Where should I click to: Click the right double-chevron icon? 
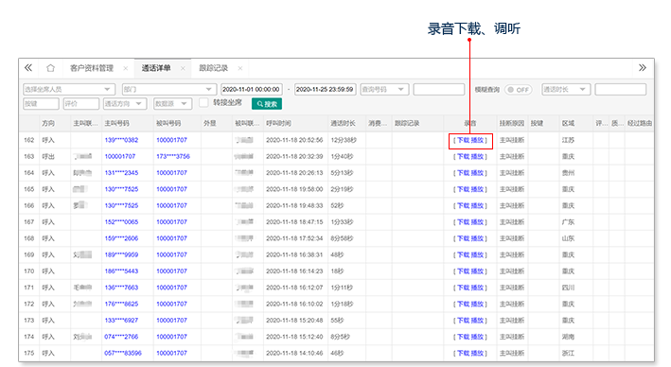click(643, 67)
